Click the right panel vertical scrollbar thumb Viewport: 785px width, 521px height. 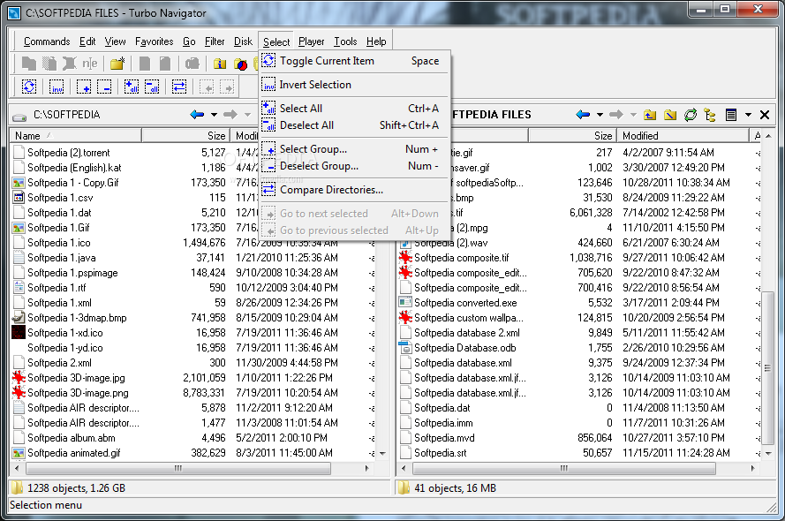pos(767,368)
